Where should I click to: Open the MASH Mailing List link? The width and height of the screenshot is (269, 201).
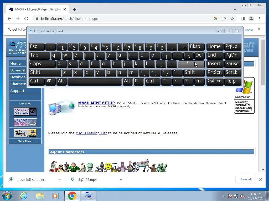(91, 133)
